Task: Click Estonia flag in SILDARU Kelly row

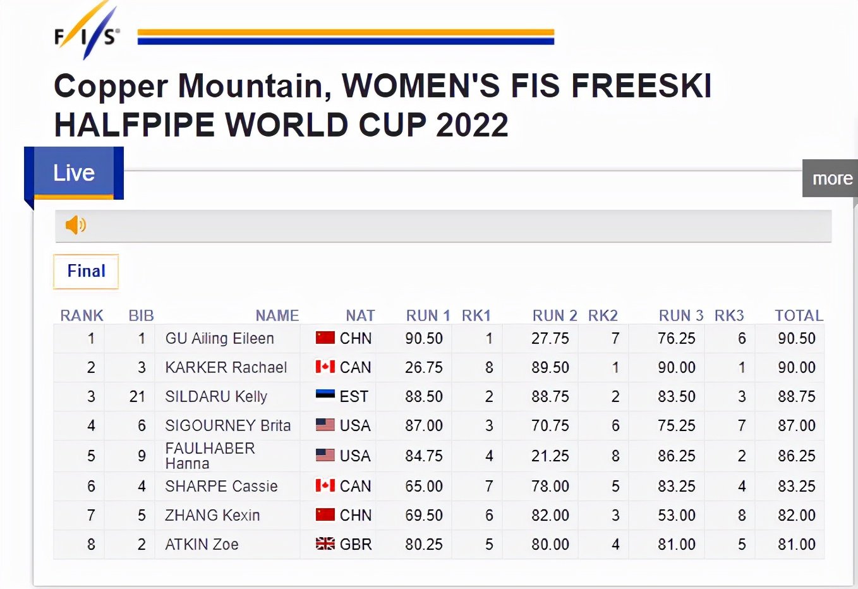Action: [x=325, y=396]
